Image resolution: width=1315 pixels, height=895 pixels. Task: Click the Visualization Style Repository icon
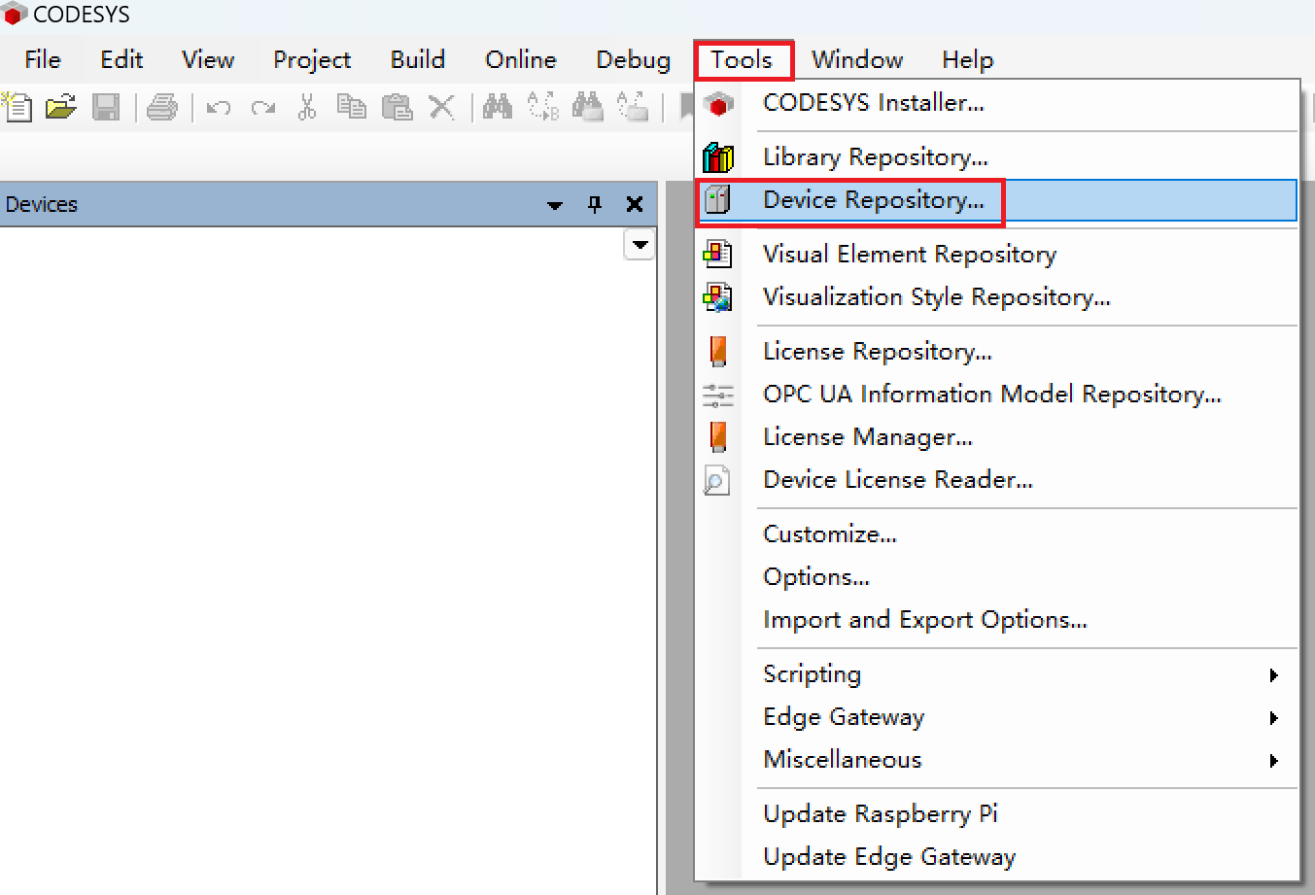717,296
